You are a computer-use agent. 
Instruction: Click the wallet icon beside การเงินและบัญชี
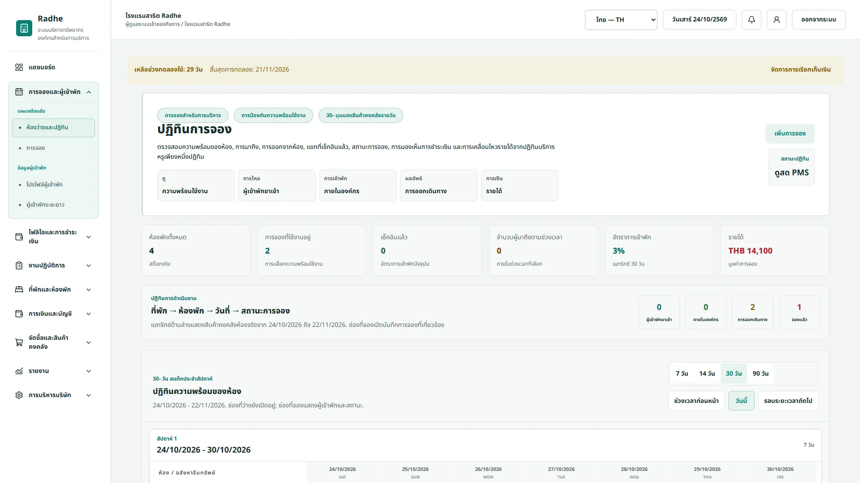(19, 314)
